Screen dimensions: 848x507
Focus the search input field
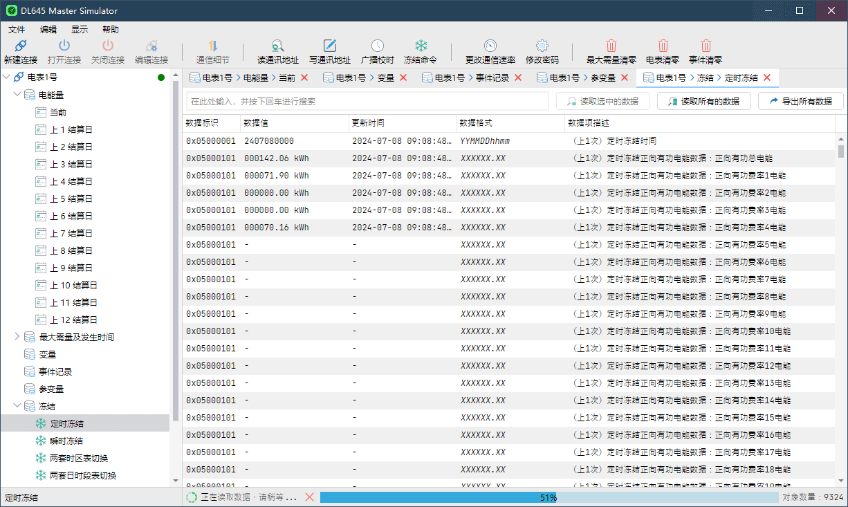(x=367, y=101)
